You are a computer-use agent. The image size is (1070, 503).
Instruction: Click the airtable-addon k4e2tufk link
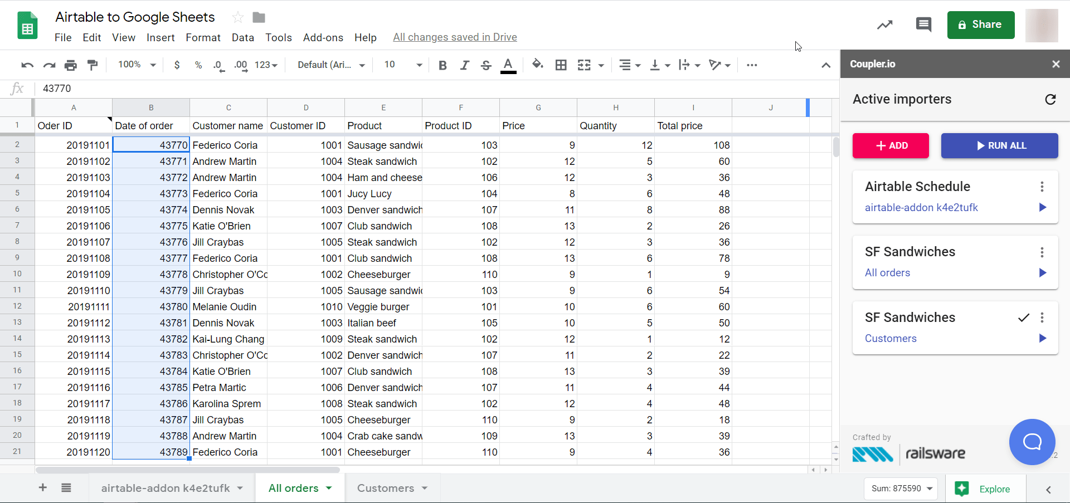(x=921, y=208)
